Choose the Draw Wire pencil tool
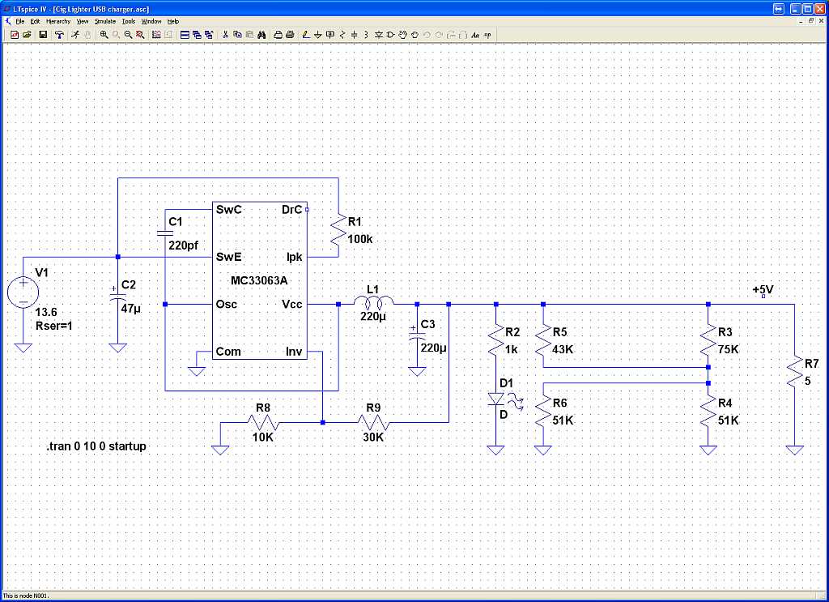Image resolution: width=829 pixels, height=602 pixels. 305,35
